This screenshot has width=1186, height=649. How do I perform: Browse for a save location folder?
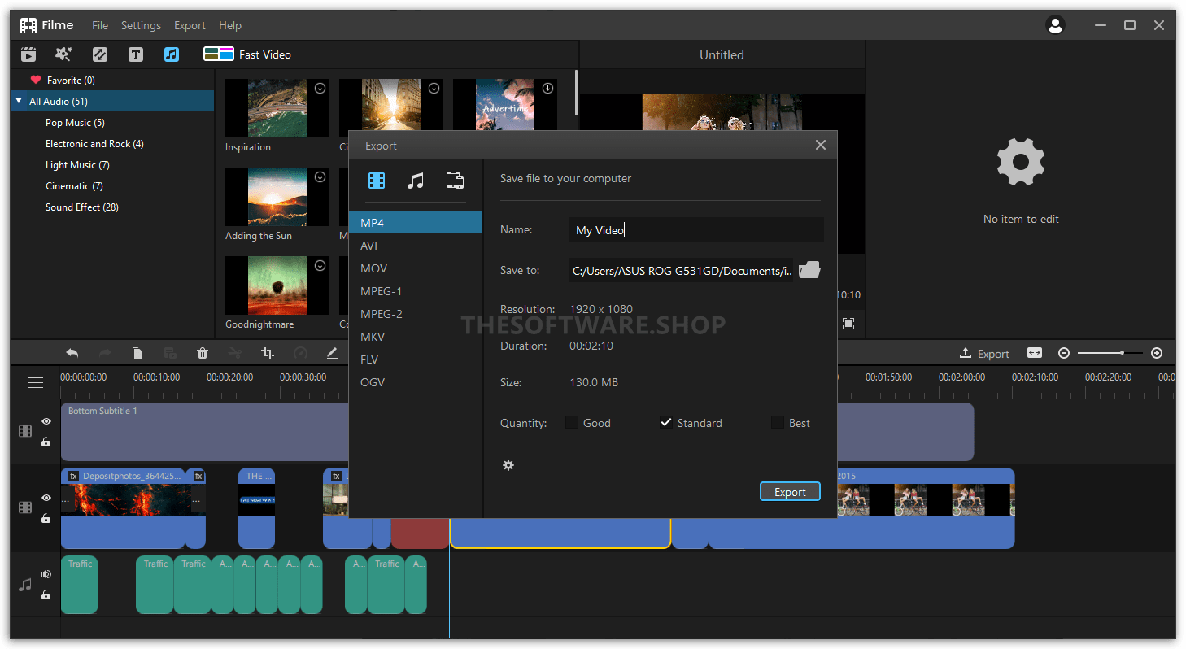point(809,270)
